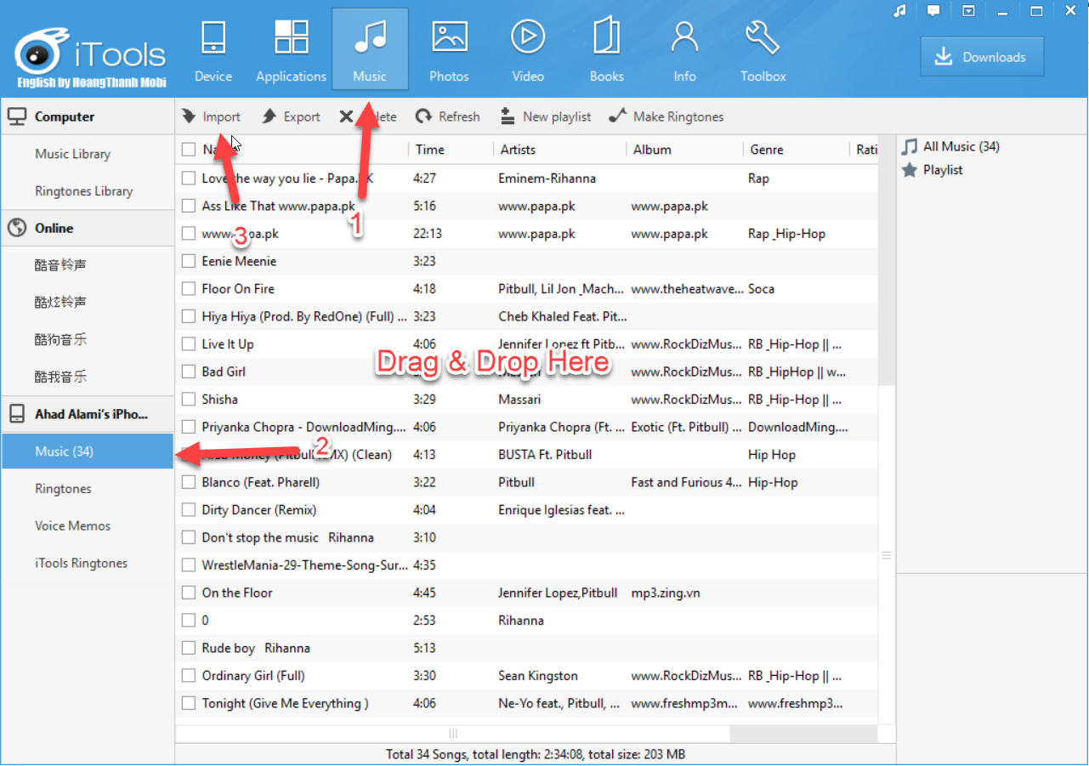Screen dimensions: 1089x766
Task: Open the feedback chat icon in titlebar
Action: click(933, 11)
